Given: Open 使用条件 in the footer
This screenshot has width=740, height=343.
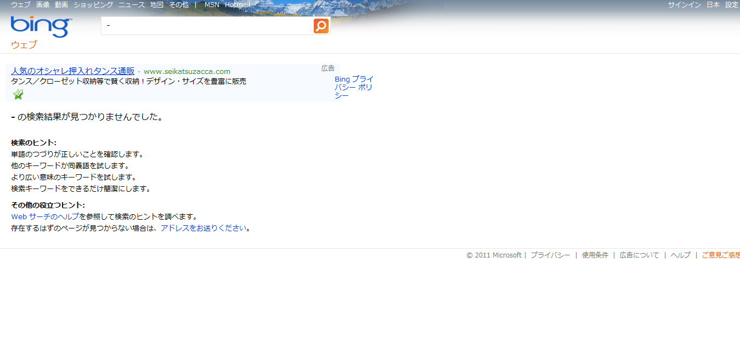Looking at the screenshot, I should 595,255.
